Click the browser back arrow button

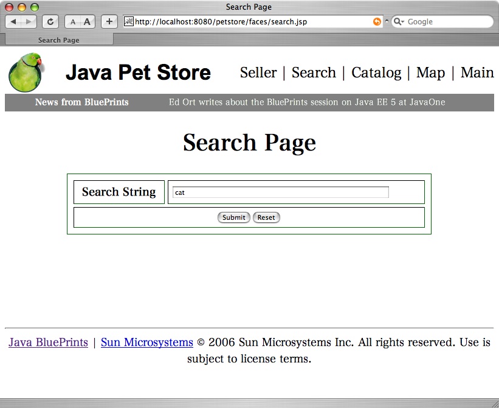tap(13, 22)
